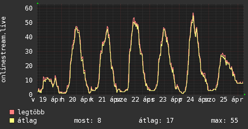This screenshot has height=129, width=248.
Task: Click the green arrow atop the y-axis
Action: point(38,3)
